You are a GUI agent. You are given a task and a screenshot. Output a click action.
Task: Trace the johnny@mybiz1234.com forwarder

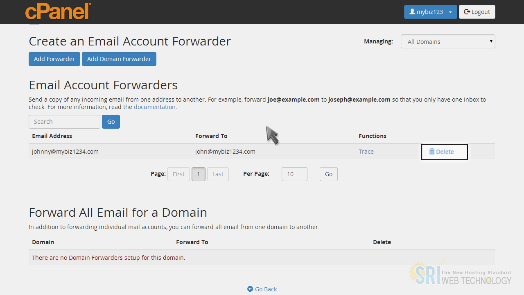coord(366,152)
